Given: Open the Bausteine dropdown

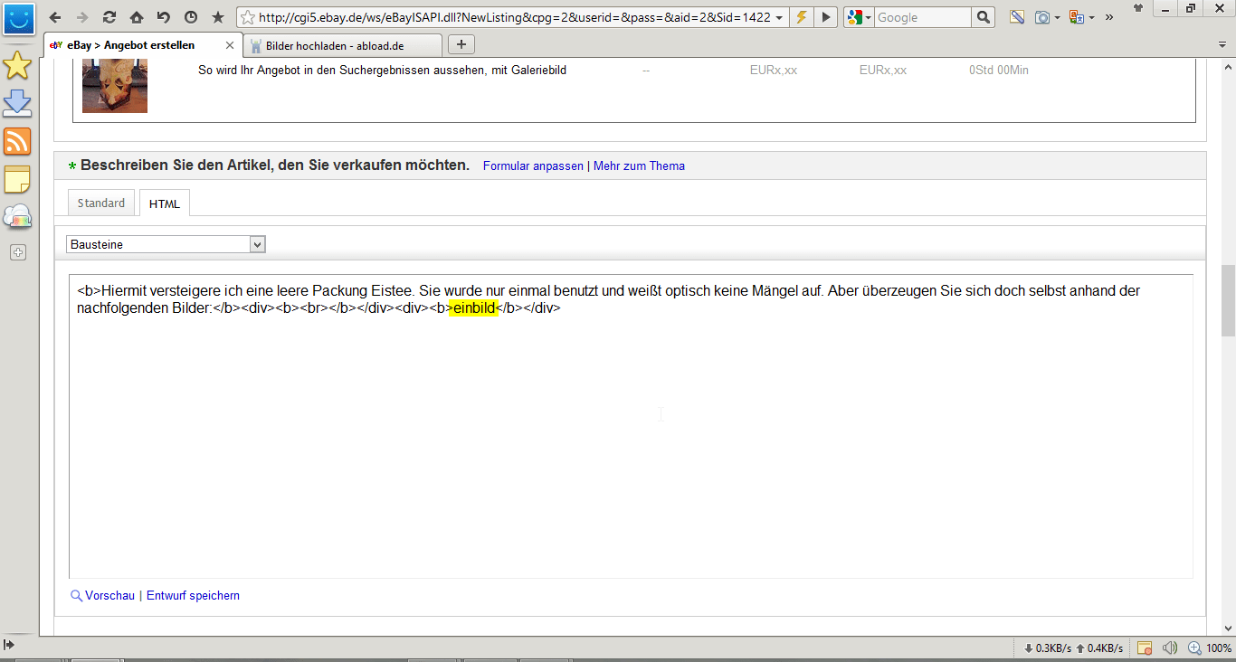Looking at the screenshot, I should [x=166, y=244].
